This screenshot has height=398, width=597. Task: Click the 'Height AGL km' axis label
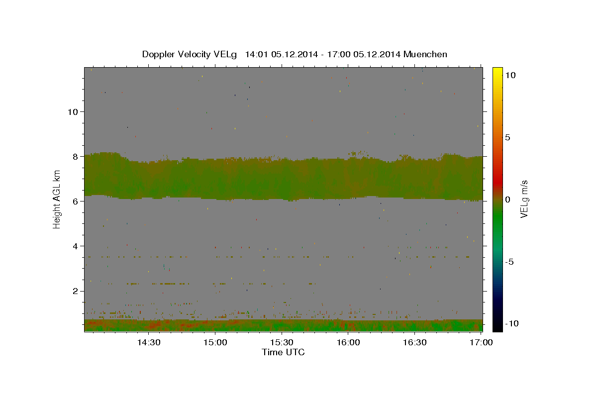[57, 199]
